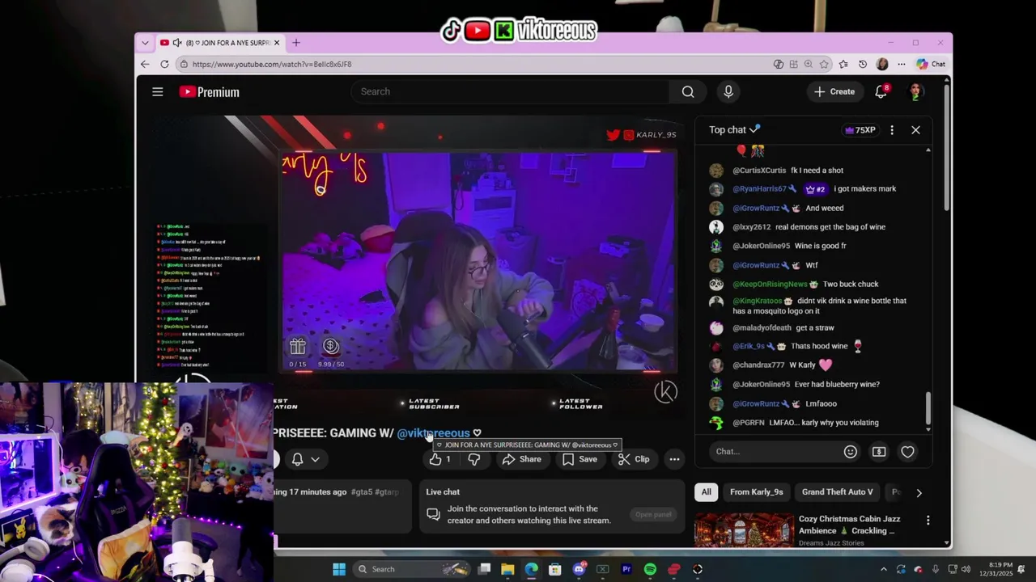Go to YouTube Premium home logo

[209, 92]
